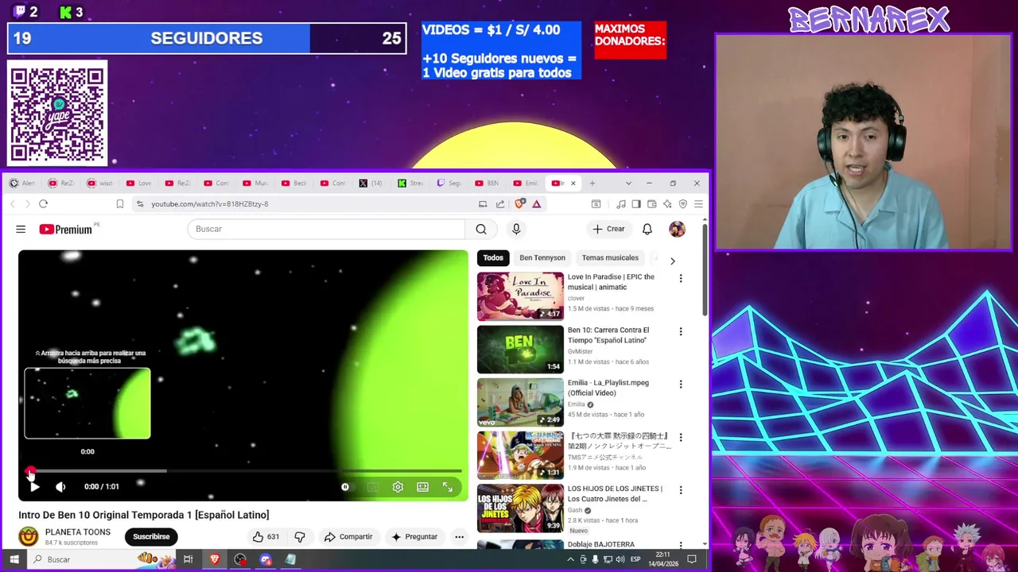Open more actions menu below video
This screenshot has width=1018, height=572.
coord(459,537)
